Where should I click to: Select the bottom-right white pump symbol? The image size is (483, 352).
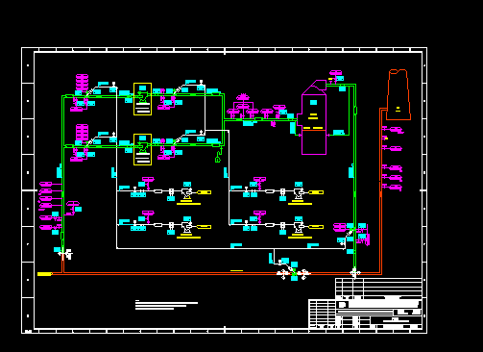coord(299,227)
